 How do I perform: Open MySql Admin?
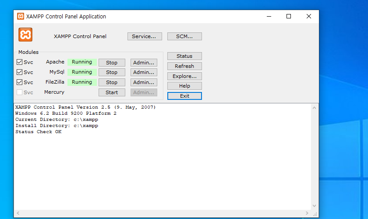(x=144, y=72)
